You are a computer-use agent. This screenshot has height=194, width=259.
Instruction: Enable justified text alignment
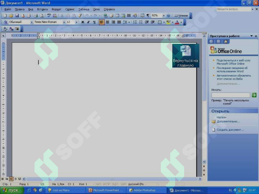[119, 22]
